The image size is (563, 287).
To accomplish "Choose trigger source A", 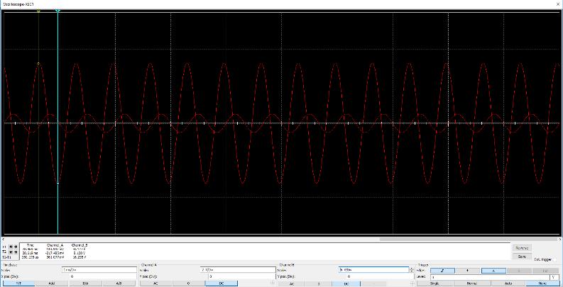I will click(493, 271).
